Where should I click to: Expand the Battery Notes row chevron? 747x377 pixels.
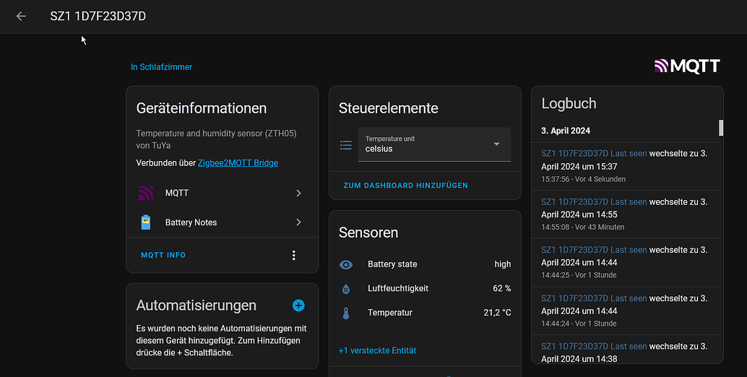(298, 222)
